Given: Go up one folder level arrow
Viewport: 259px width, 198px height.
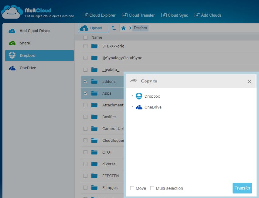Looking at the screenshot, I should [x=114, y=28].
